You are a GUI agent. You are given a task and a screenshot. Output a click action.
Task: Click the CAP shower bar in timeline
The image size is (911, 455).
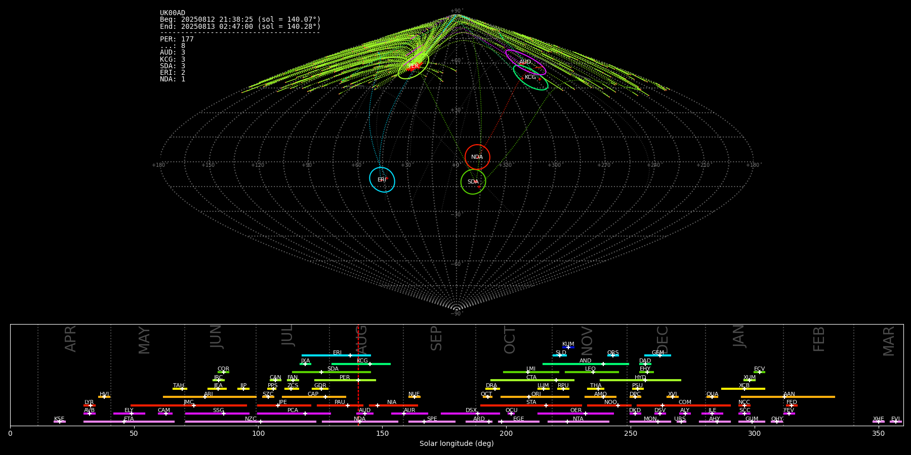point(314,397)
